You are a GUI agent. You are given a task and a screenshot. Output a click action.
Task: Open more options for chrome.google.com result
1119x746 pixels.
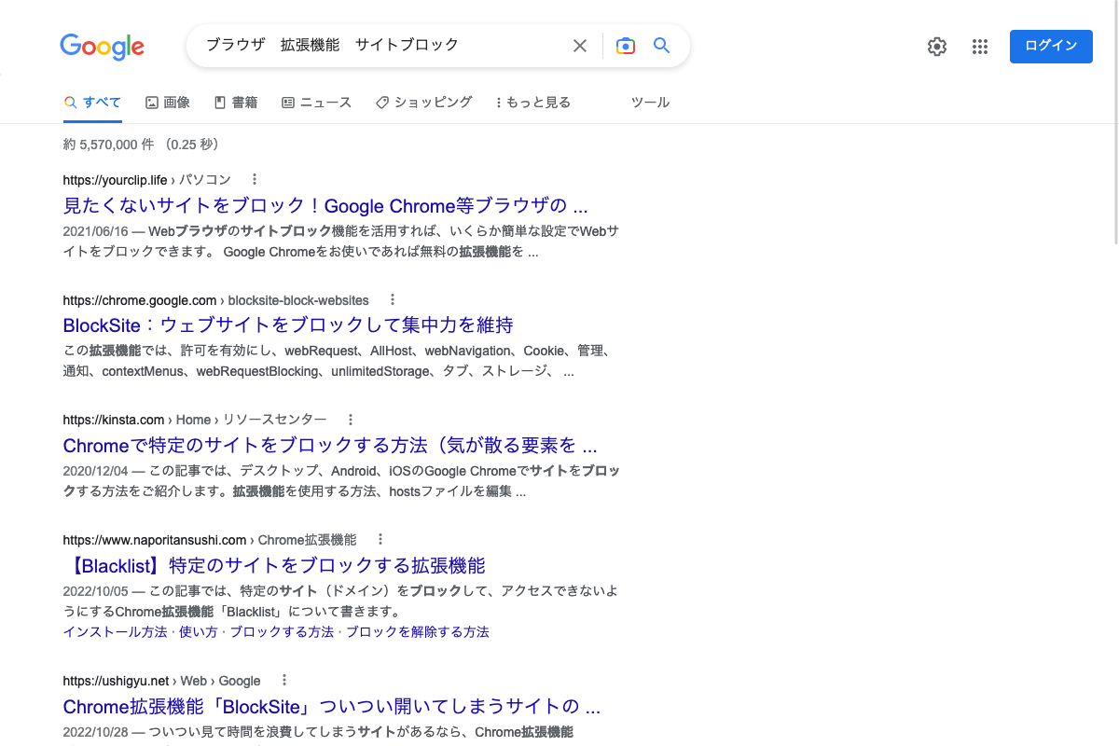tap(393, 300)
